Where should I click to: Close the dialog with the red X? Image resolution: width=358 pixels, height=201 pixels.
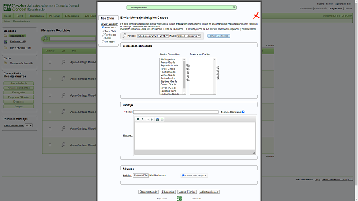click(256, 16)
